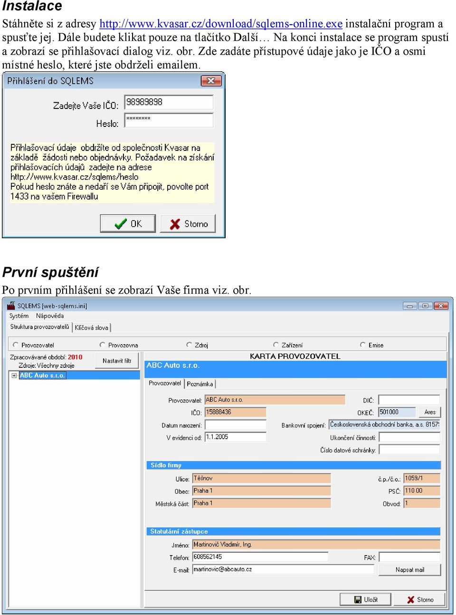Open the Poznámka tab
456x615 pixels.
pos(200,384)
